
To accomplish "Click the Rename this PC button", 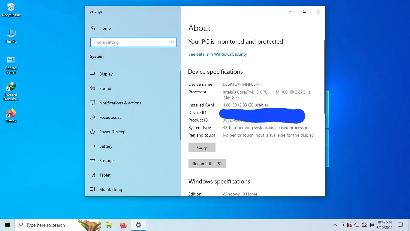I will click(x=207, y=164).
